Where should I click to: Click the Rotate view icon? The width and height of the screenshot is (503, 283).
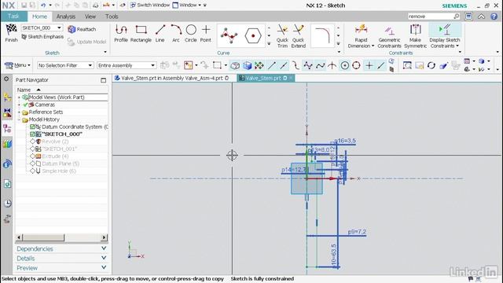[x=431, y=65]
